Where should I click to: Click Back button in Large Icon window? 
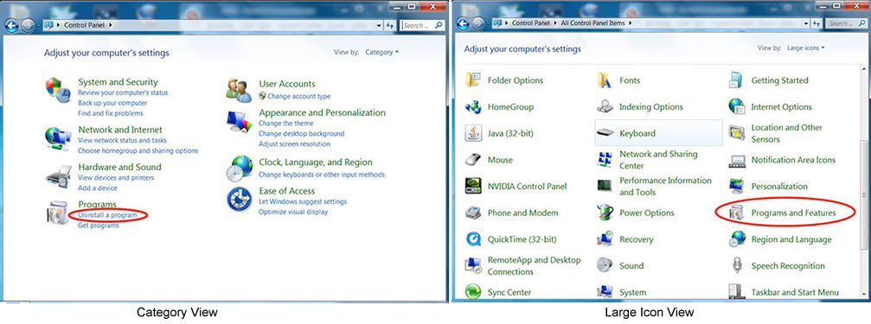coord(463,23)
